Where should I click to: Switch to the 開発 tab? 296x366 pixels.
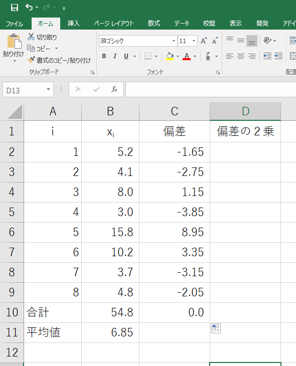[x=262, y=24]
